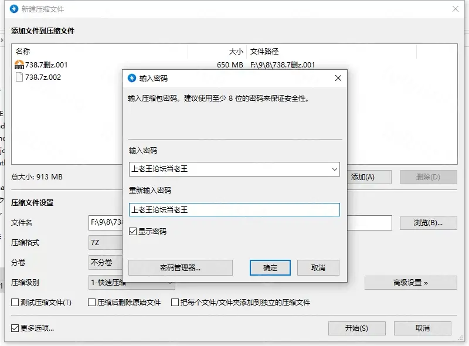The width and height of the screenshot is (469, 346).
Task: Close the 新建压缩文件 window
Action: [456, 9]
